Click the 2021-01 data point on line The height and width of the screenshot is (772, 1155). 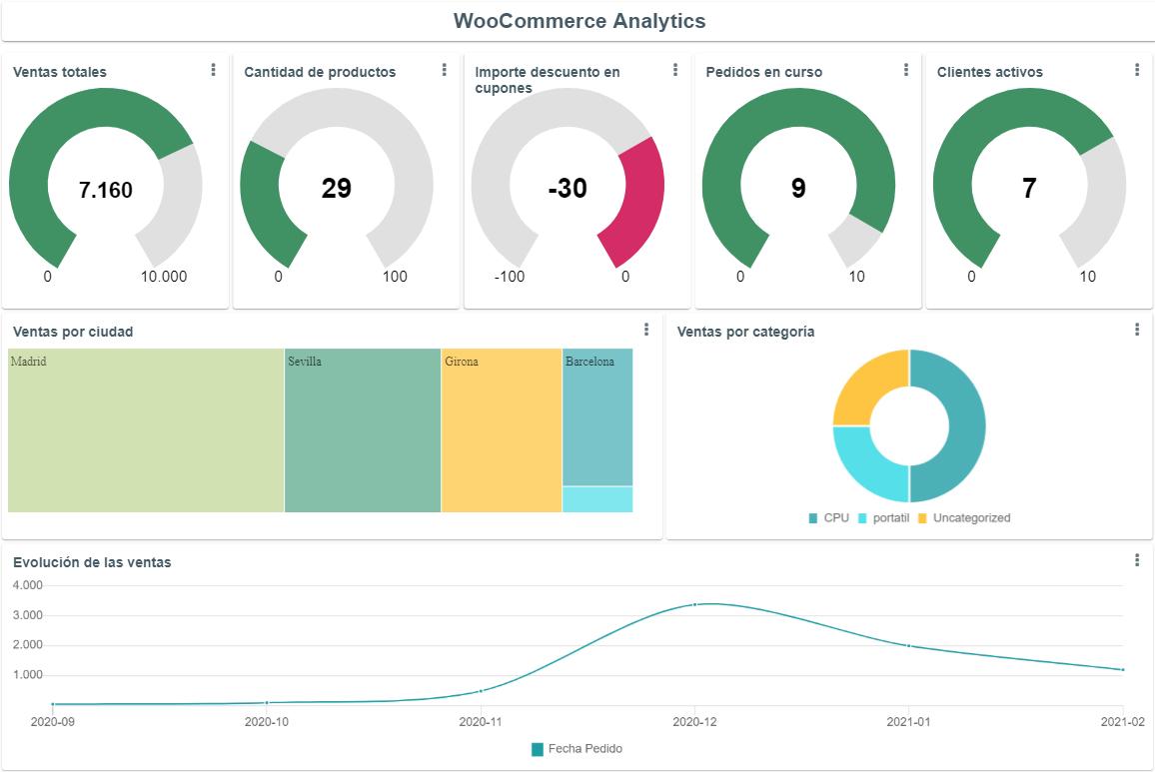tap(908, 646)
